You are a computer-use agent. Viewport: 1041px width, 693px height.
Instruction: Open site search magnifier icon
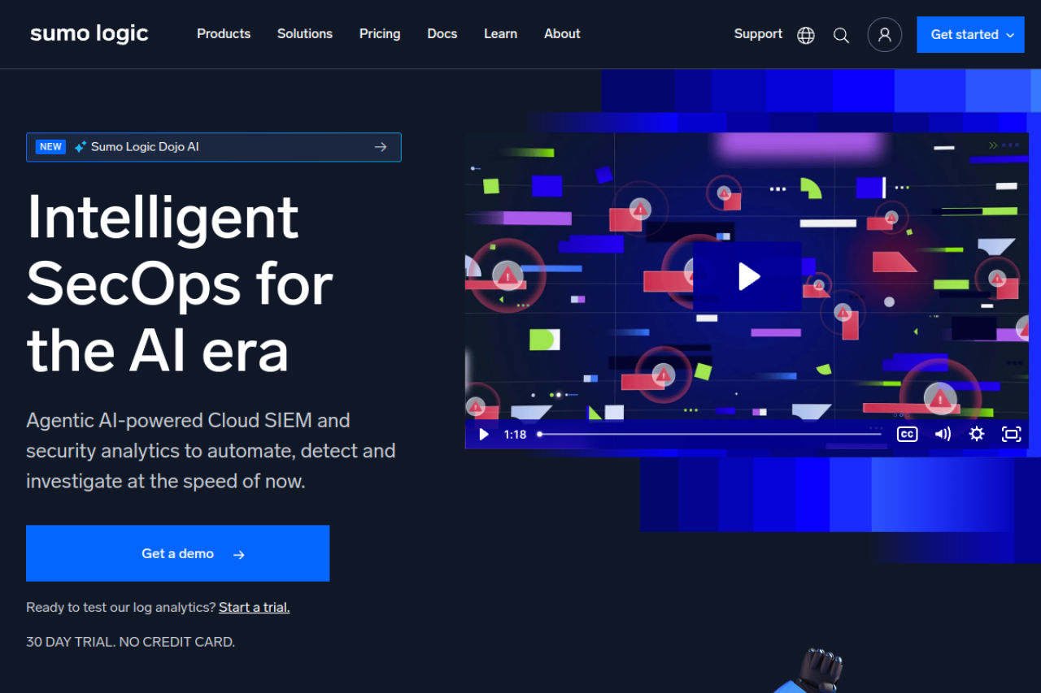[841, 35]
